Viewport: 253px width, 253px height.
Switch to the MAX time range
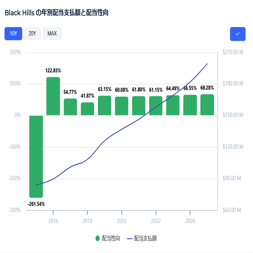coord(52,34)
